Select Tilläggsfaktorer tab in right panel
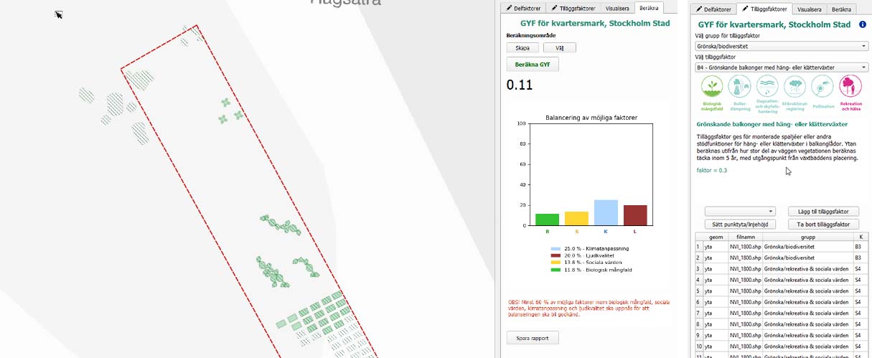The width and height of the screenshot is (872, 358). tap(764, 9)
